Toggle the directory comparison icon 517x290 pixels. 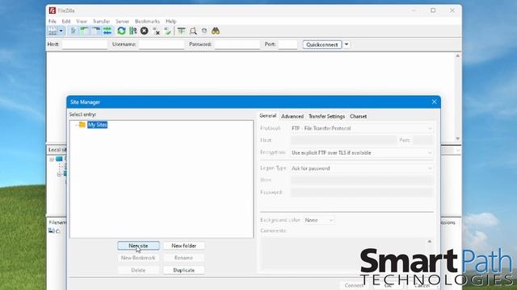coord(193,31)
